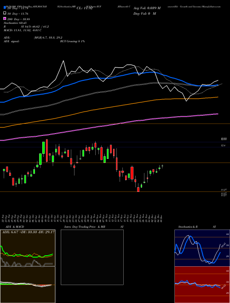Click the 'MACD: 11.81, 11.82, -0.01 C' line
This screenshot has height=303, width=230.
[23, 30]
